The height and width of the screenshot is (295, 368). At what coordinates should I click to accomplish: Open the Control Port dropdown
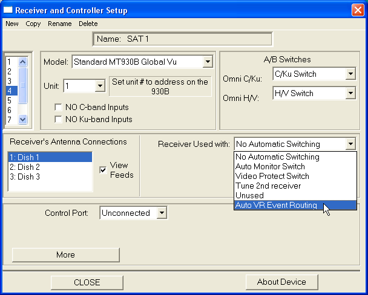(161, 213)
